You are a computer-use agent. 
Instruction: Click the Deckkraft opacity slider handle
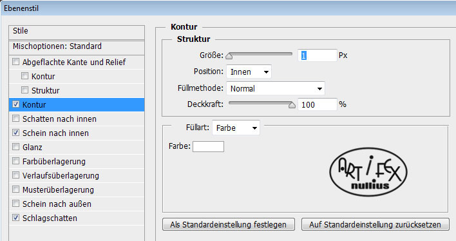[292, 105]
